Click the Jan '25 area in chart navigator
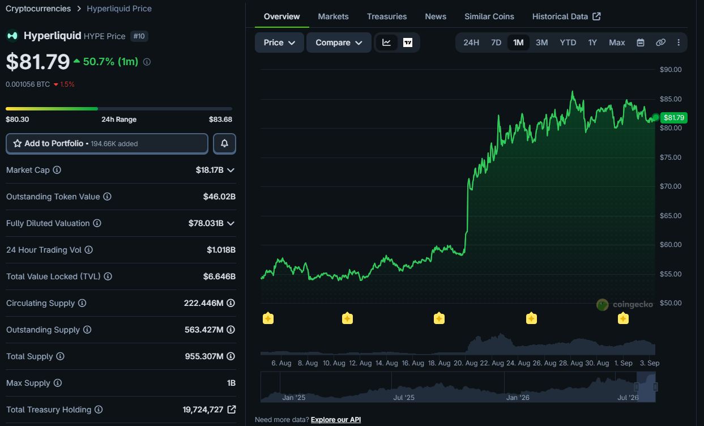Image resolution: width=704 pixels, height=426 pixels. click(x=293, y=398)
